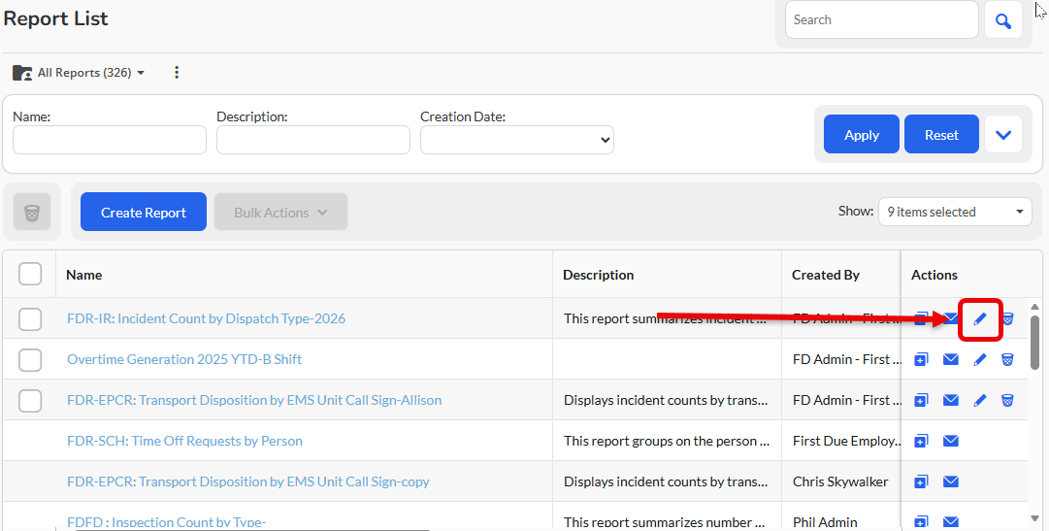
Task: Click the scrollbar down arrow
Action: 1035,518
